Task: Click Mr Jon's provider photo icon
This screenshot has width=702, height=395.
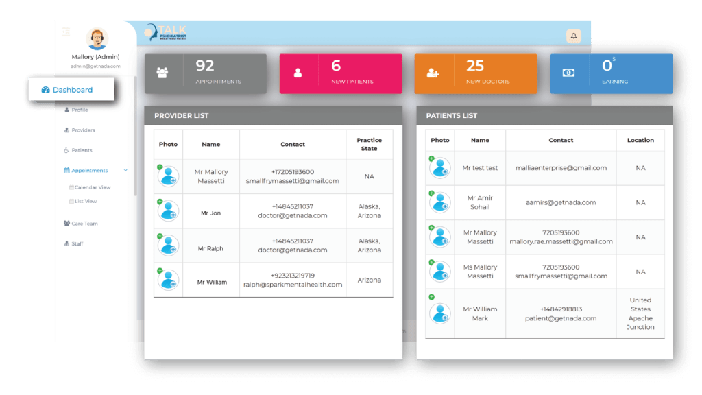Action: [x=168, y=212]
